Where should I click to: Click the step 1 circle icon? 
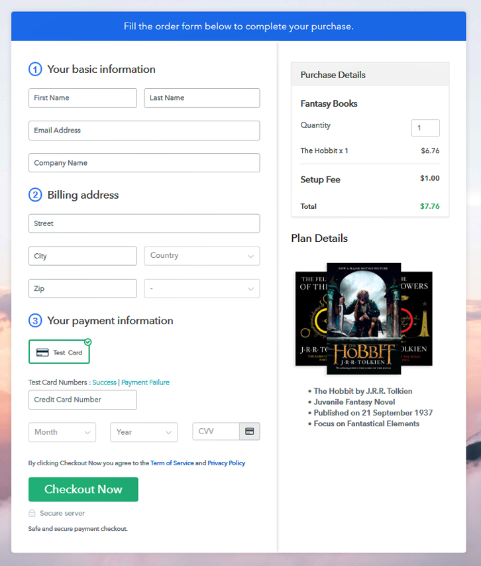coord(35,70)
